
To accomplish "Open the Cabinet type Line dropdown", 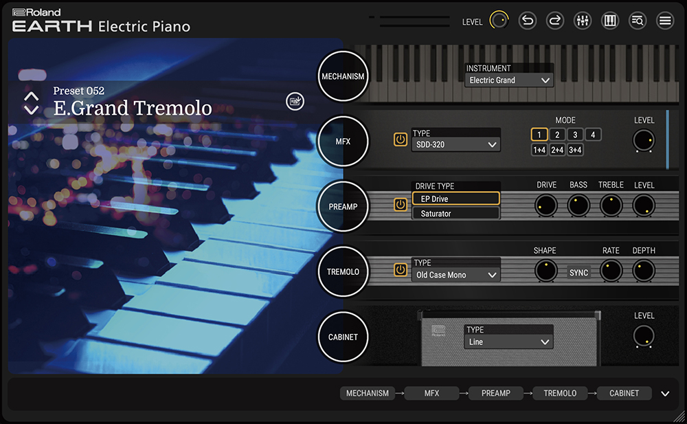I will click(x=509, y=342).
